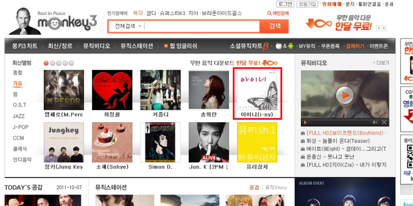Open the MY뮤직 menu
The width and height of the screenshot is (413, 206).
[307, 46]
